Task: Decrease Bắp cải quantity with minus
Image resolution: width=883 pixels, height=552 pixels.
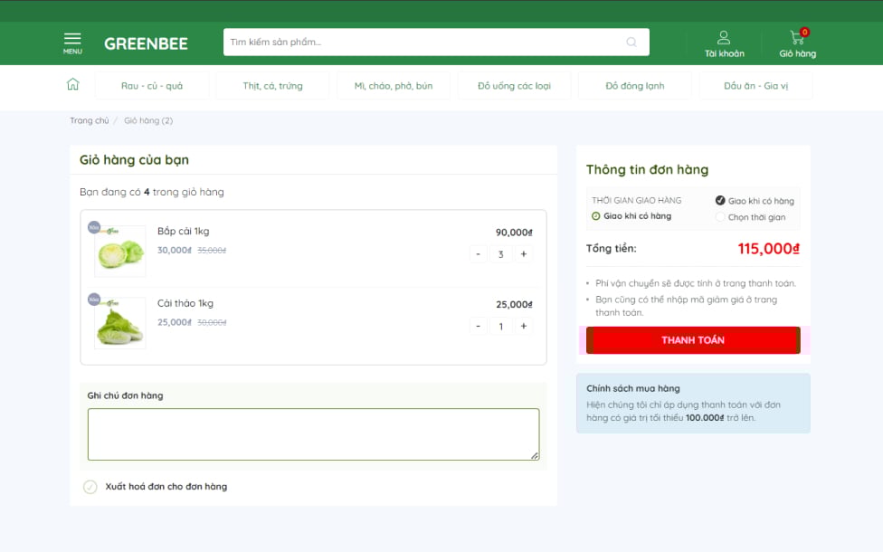Action: (479, 254)
